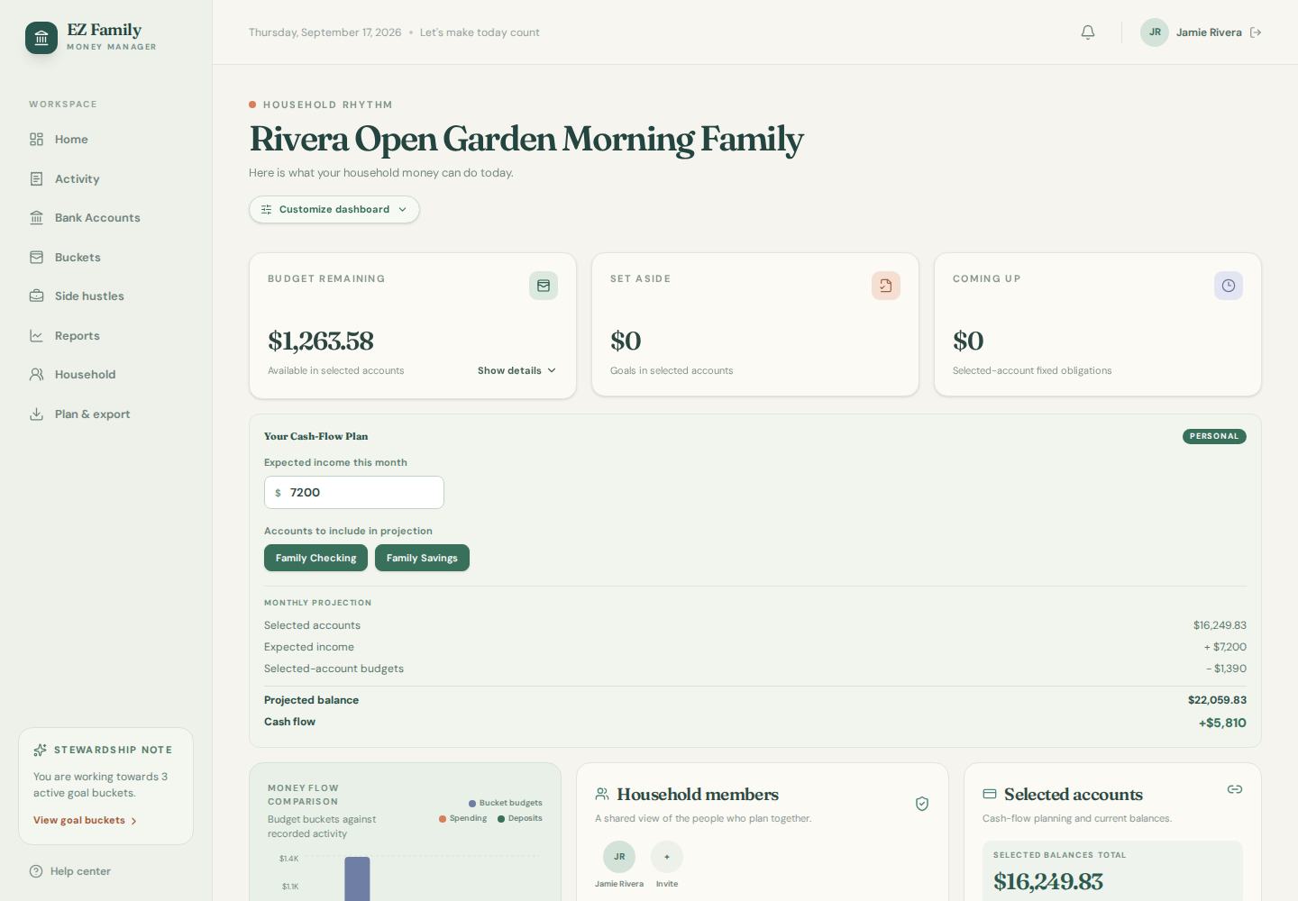Screen dimensions: 1298x901
Task: Click the Cash flow value +$5,810
Action: pos(1222,723)
